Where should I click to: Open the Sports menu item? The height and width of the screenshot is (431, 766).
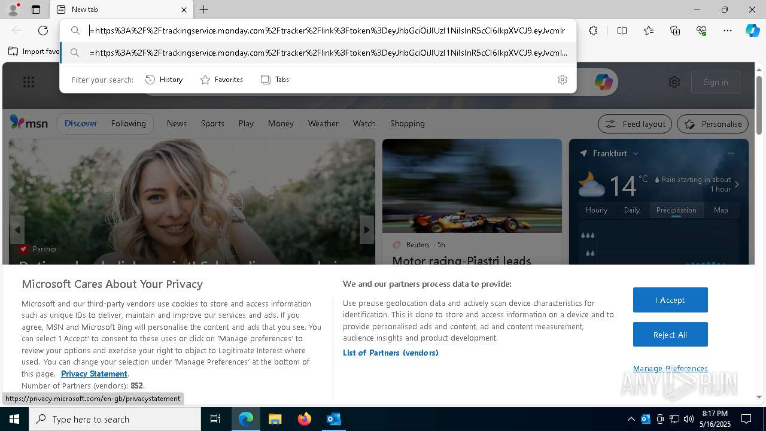(x=212, y=123)
